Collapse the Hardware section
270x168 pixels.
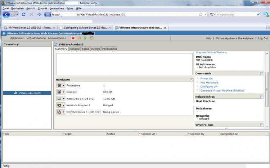(191, 80)
